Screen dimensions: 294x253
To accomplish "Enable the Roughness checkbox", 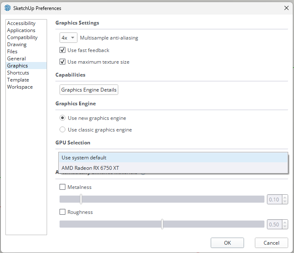I will 63,212.
